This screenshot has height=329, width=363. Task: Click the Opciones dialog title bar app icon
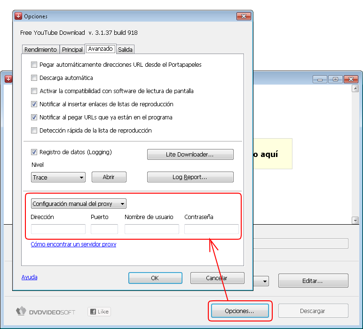coord(18,16)
